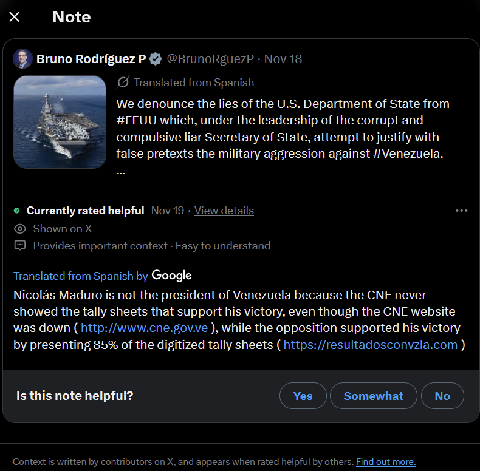This screenshot has width=480, height=471.
Task: Open the resultadosconvzla.com link
Action: point(371,345)
